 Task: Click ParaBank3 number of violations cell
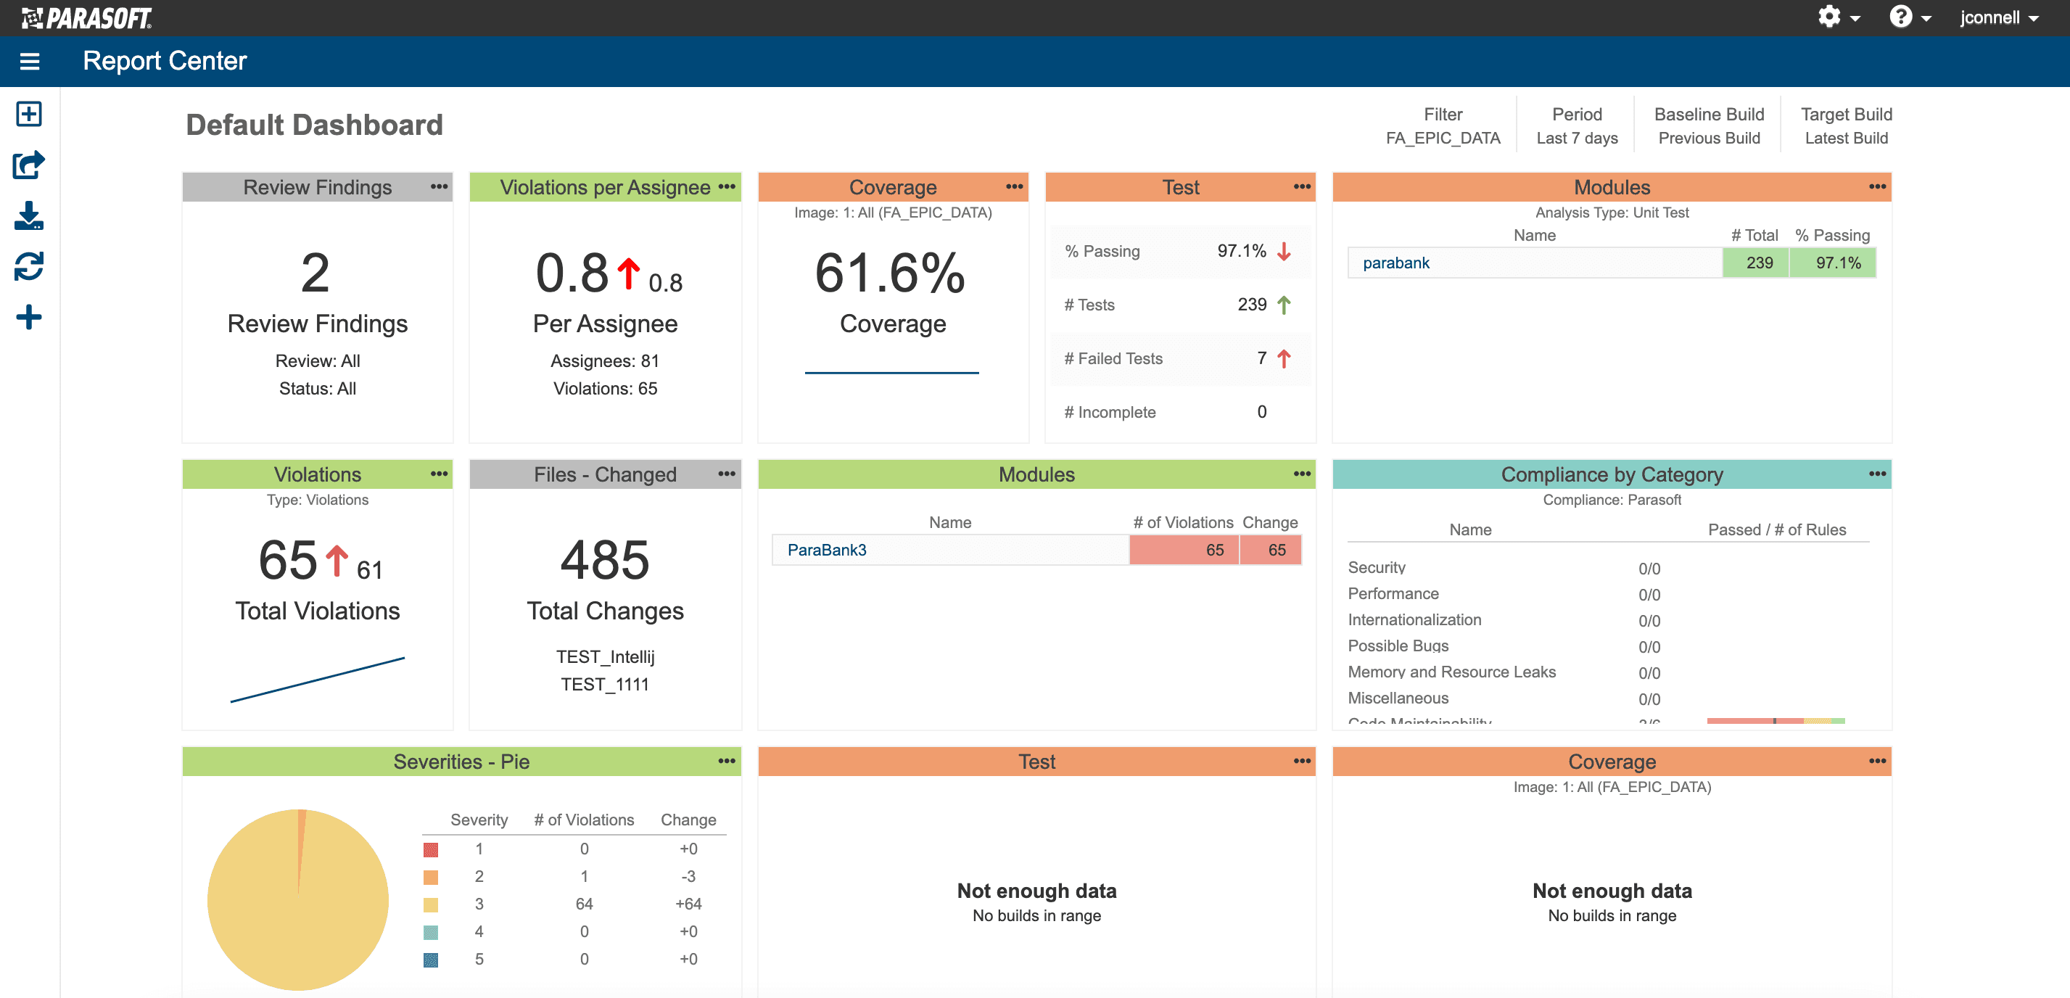click(1184, 550)
